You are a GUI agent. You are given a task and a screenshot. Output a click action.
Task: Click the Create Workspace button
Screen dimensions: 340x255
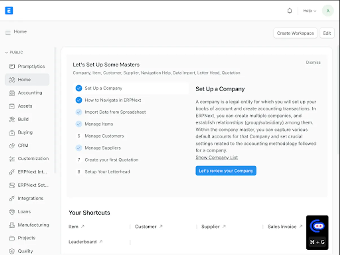click(x=295, y=33)
